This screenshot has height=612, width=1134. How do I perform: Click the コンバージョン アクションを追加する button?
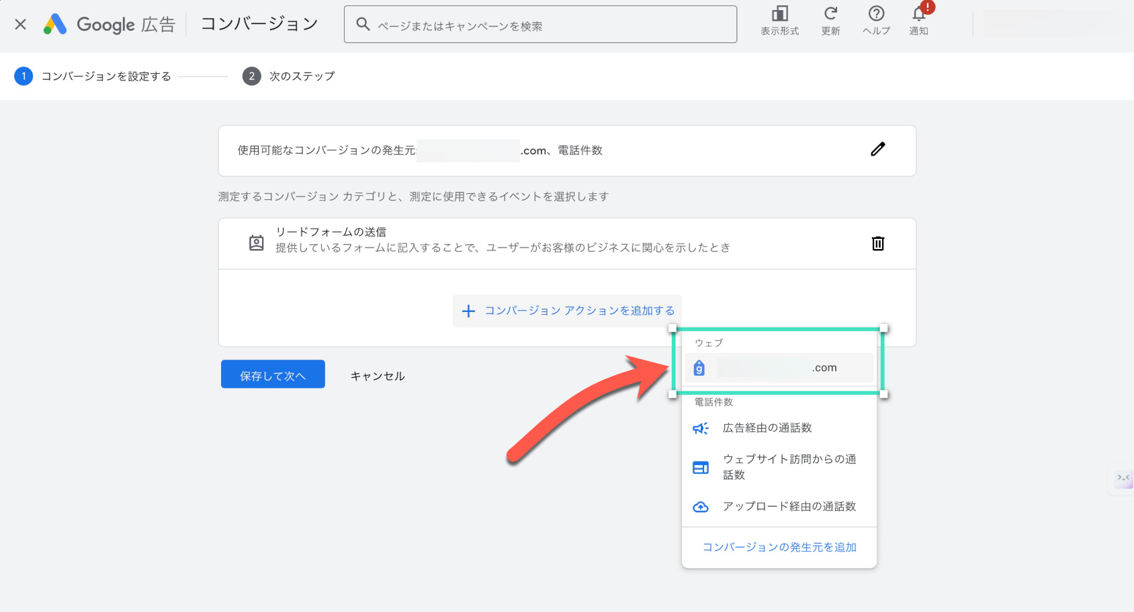coord(567,311)
